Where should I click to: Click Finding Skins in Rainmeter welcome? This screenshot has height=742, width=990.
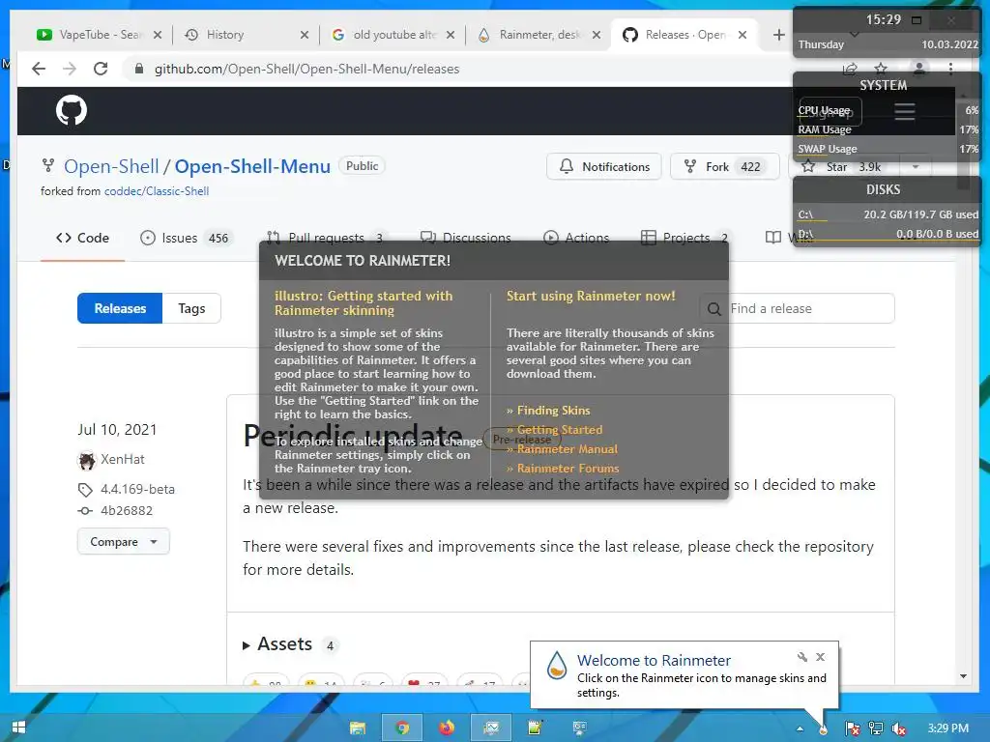tap(553, 411)
